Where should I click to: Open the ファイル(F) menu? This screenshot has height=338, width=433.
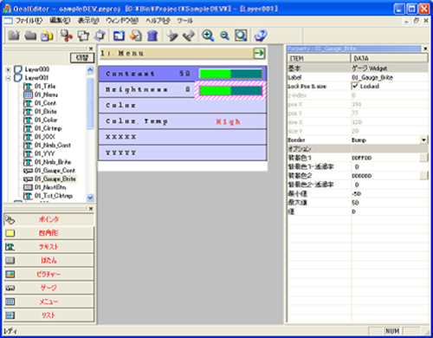tap(29, 21)
